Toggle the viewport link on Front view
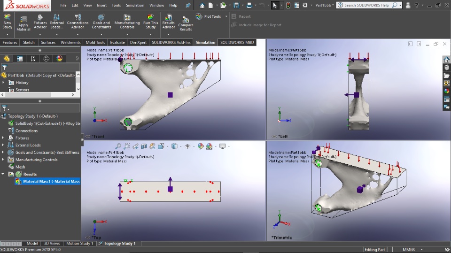The width and height of the screenshot is (451, 253). [88, 137]
